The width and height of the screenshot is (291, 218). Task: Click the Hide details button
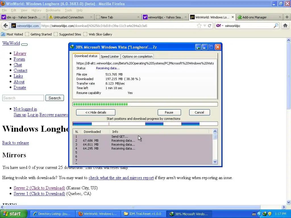click(x=96, y=112)
